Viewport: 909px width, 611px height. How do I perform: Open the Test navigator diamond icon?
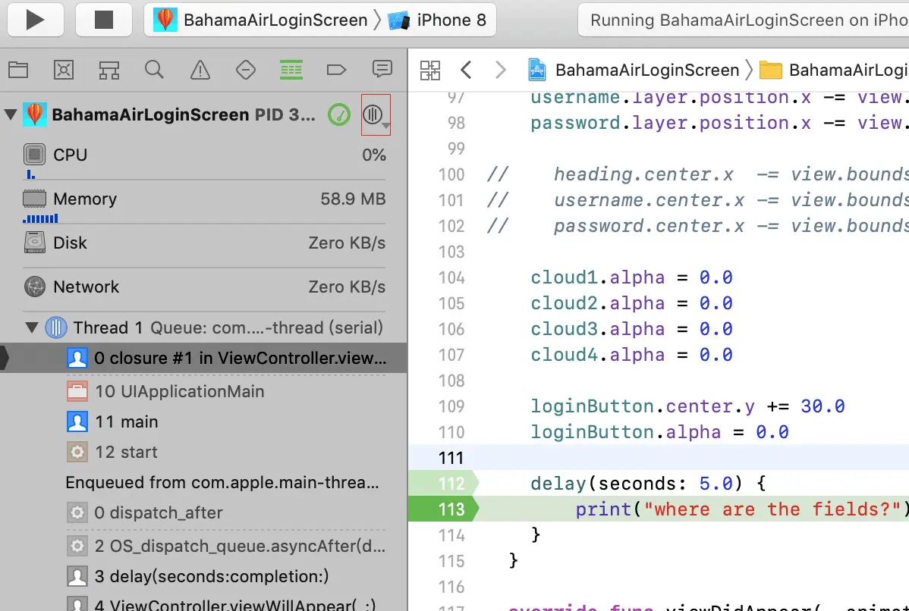click(246, 70)
